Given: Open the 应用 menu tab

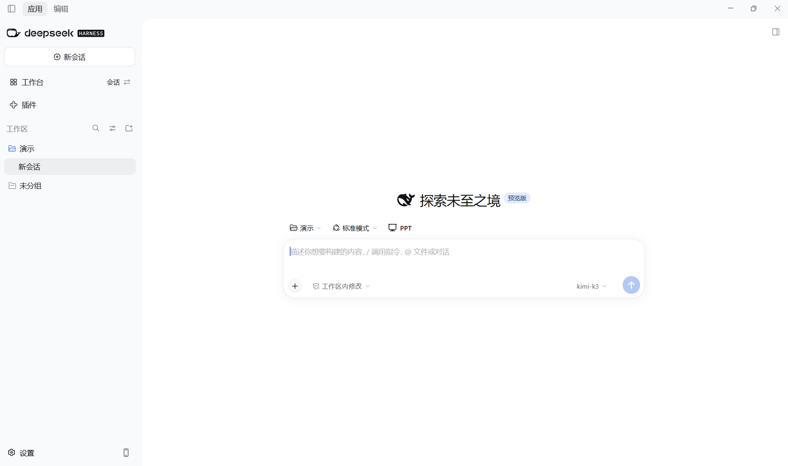Looking at the screenshot, I should (35, 9).
